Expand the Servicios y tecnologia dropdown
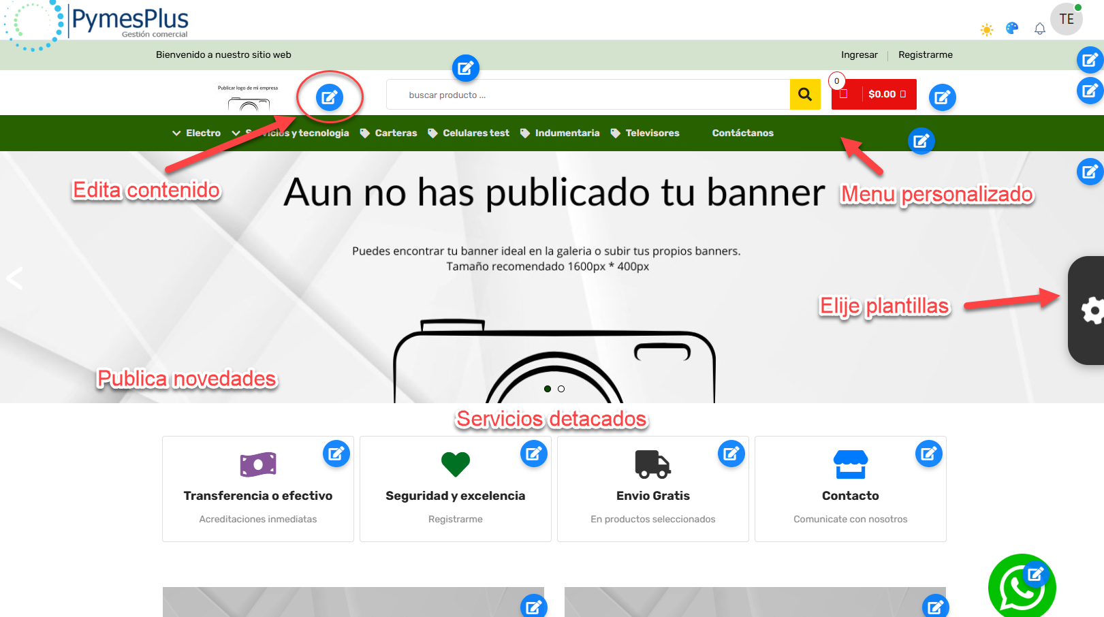1104x617 pixels. (298, 133)
